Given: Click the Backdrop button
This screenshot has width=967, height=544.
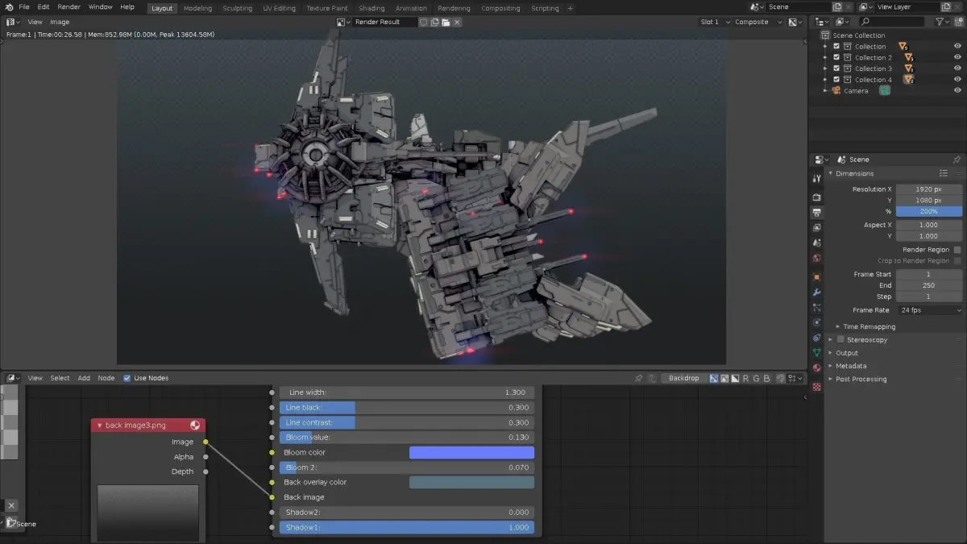Looking at the screenshot, I should (x=683, y=378).
